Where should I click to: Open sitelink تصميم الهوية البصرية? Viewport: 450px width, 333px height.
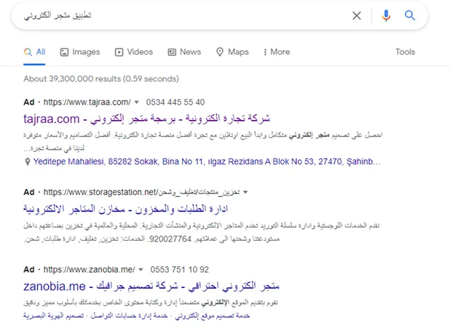54,316
